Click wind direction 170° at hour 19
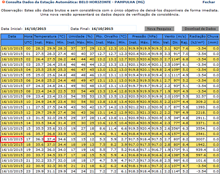The image size is (220, 174). [175, 150]
